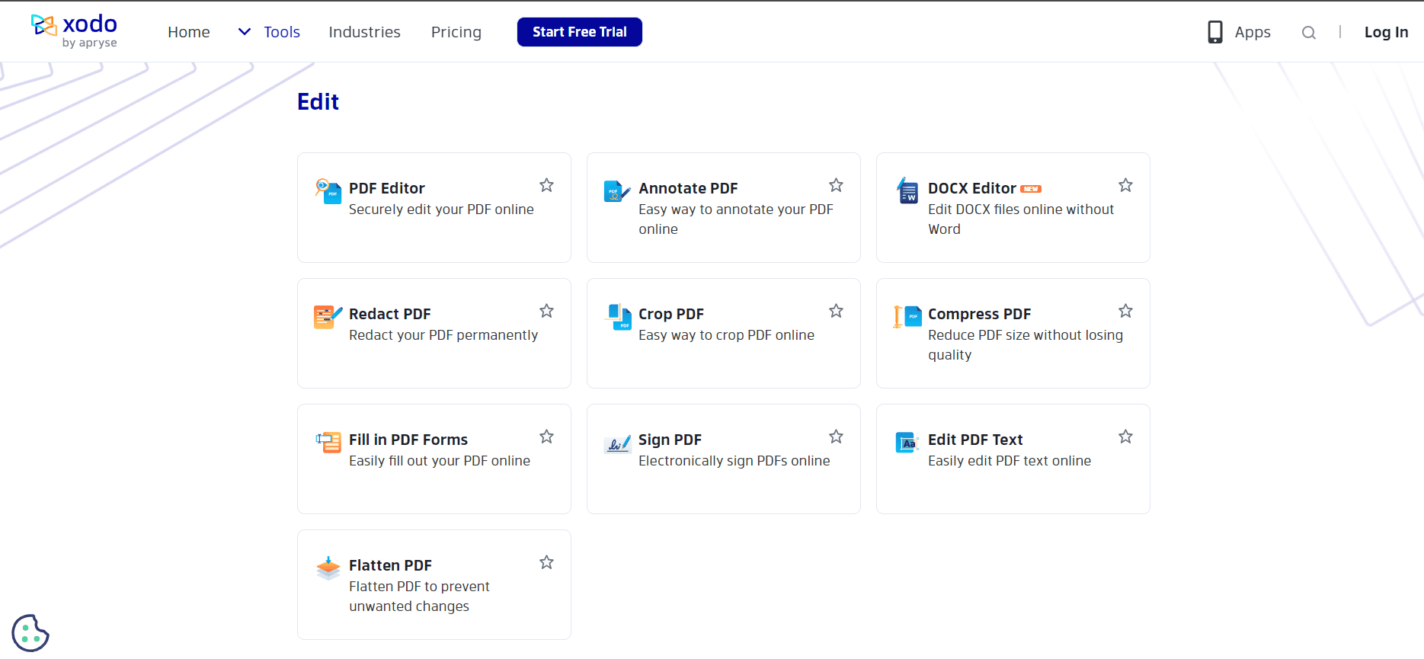Click the Edit section heading
Viewport: 1424px width, 659px height.
tap(318, 101)
